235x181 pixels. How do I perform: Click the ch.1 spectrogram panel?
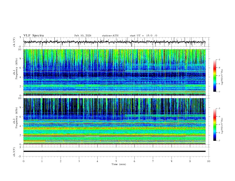115,72
